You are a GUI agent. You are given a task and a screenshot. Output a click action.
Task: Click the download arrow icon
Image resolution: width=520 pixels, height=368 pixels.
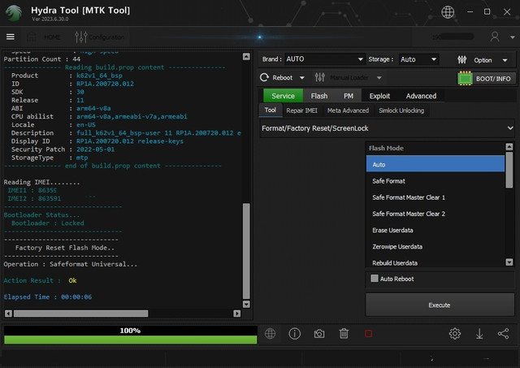click(479, 334)
